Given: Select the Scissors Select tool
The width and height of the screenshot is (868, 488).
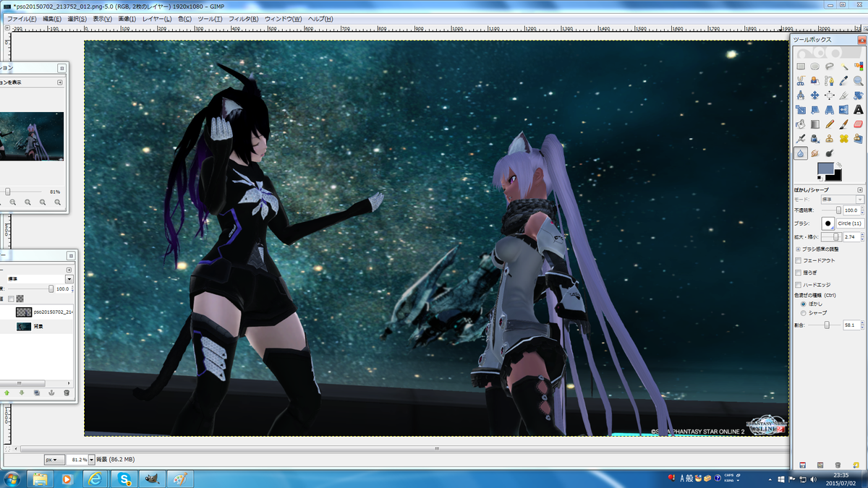Looking at the screenshot, I should click(x=801, y=80).
